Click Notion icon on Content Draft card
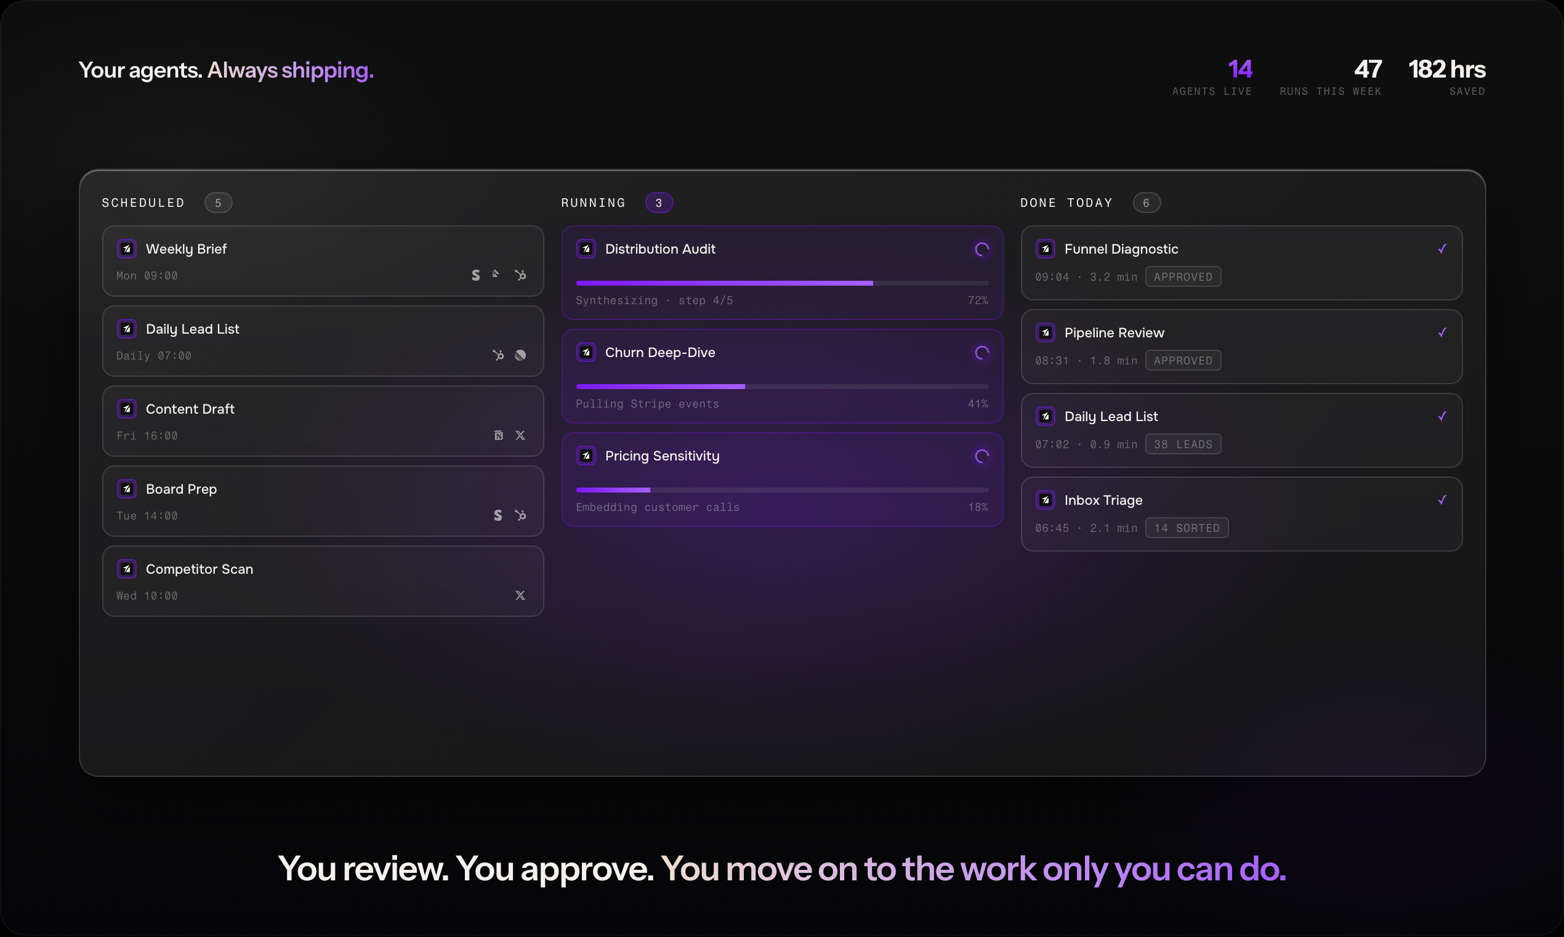 coord(498,436)
